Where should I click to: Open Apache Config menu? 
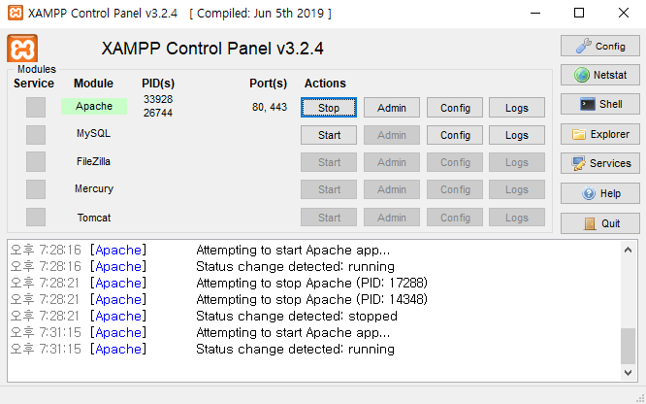pyautogui.click(x=455, y=108)
